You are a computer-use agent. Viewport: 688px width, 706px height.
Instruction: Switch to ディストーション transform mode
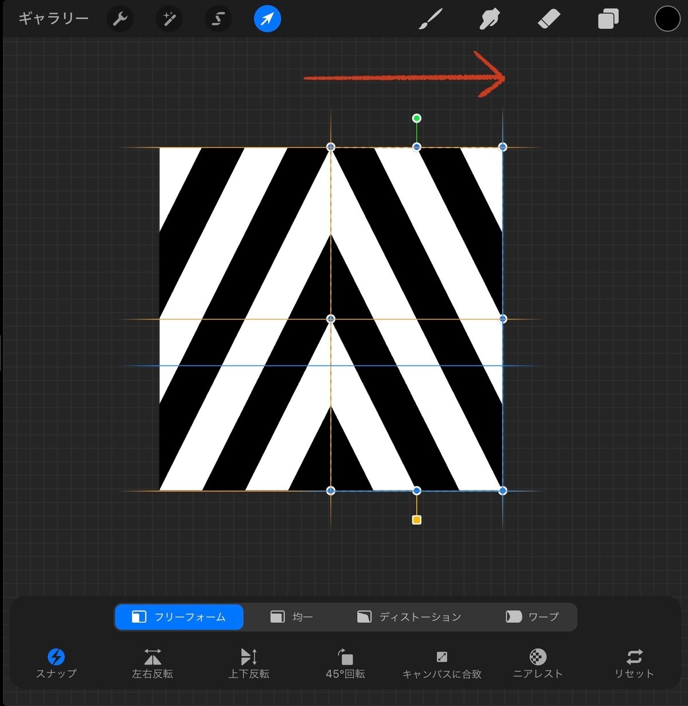pyautogui.click(x=409, y=617)
